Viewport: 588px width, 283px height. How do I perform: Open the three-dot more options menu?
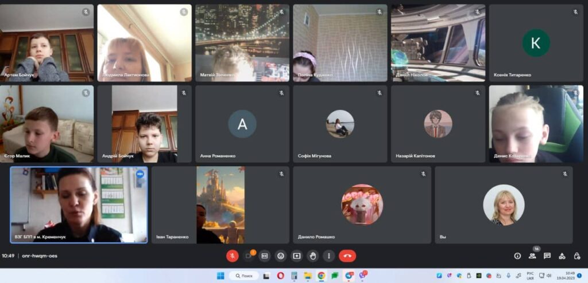pyautogui.click(x=328, y=256)
